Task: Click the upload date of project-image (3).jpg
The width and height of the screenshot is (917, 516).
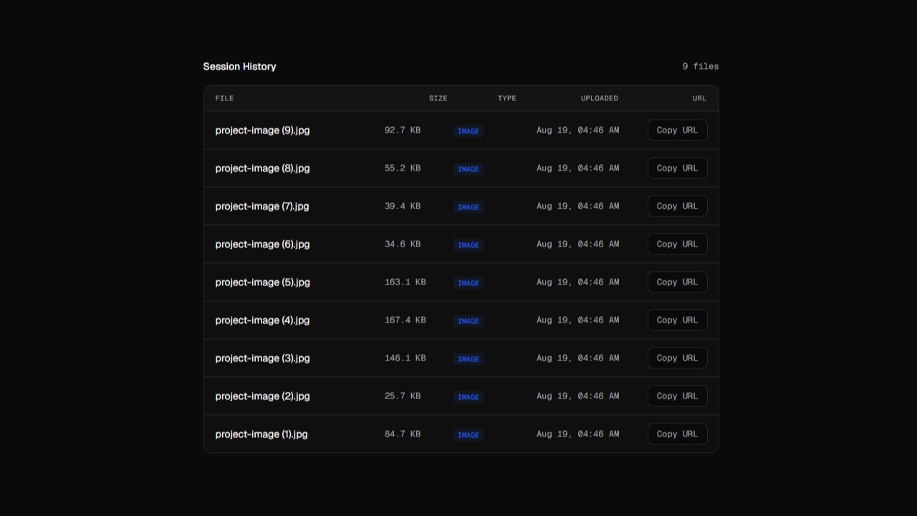Action: (x=578, y=358)
